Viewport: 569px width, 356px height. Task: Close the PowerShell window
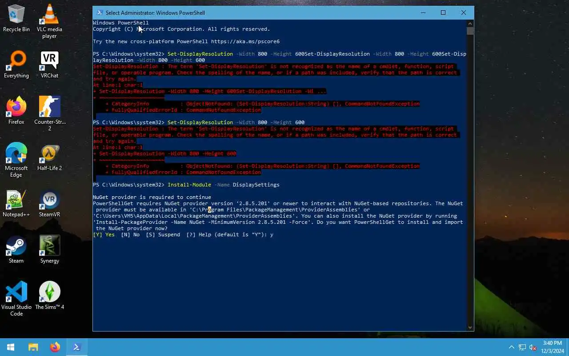coord(464,12)
